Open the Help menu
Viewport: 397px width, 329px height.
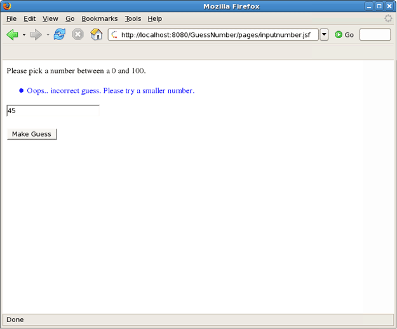click(155, 19)
